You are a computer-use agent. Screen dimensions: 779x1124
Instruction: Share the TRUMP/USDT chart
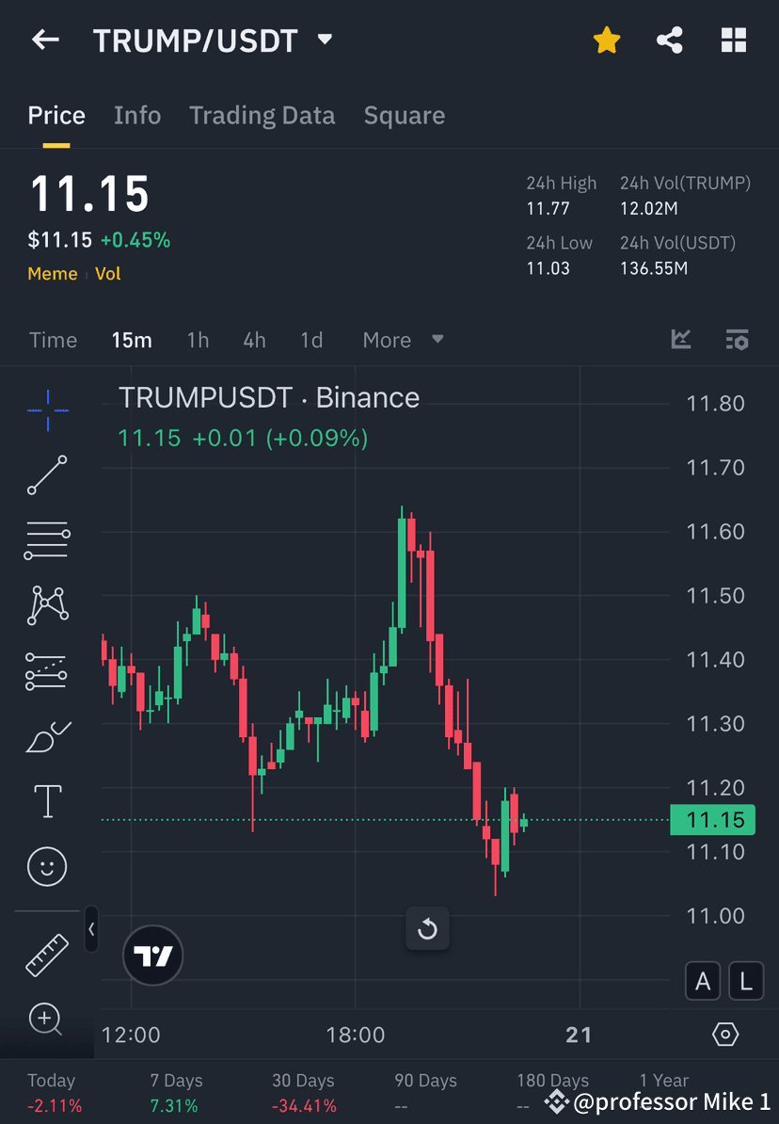coord(670,40)
